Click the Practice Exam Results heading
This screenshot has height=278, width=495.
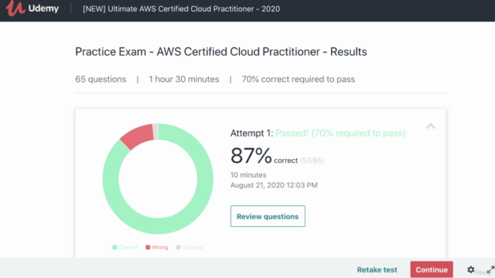pos(221,52)
